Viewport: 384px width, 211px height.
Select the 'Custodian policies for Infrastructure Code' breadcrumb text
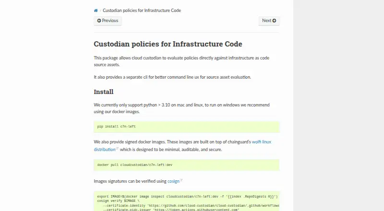click(142, 11)
